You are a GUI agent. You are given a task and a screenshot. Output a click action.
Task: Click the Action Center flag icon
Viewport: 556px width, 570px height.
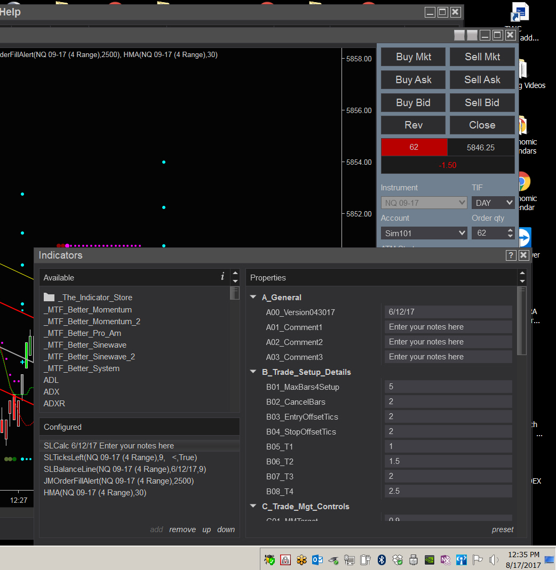478,560
